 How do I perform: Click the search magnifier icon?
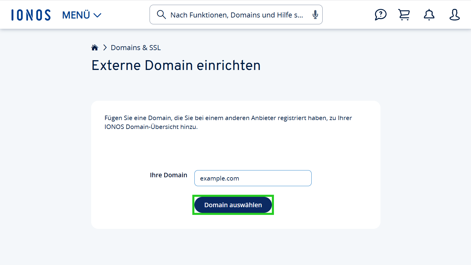[x=161, y=15]
